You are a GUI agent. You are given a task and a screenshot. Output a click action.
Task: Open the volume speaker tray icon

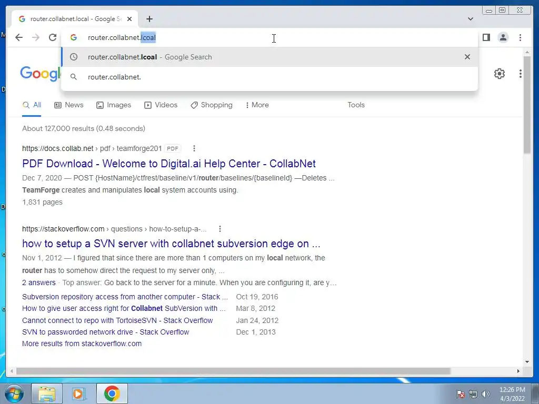click(x=485, y=394)
